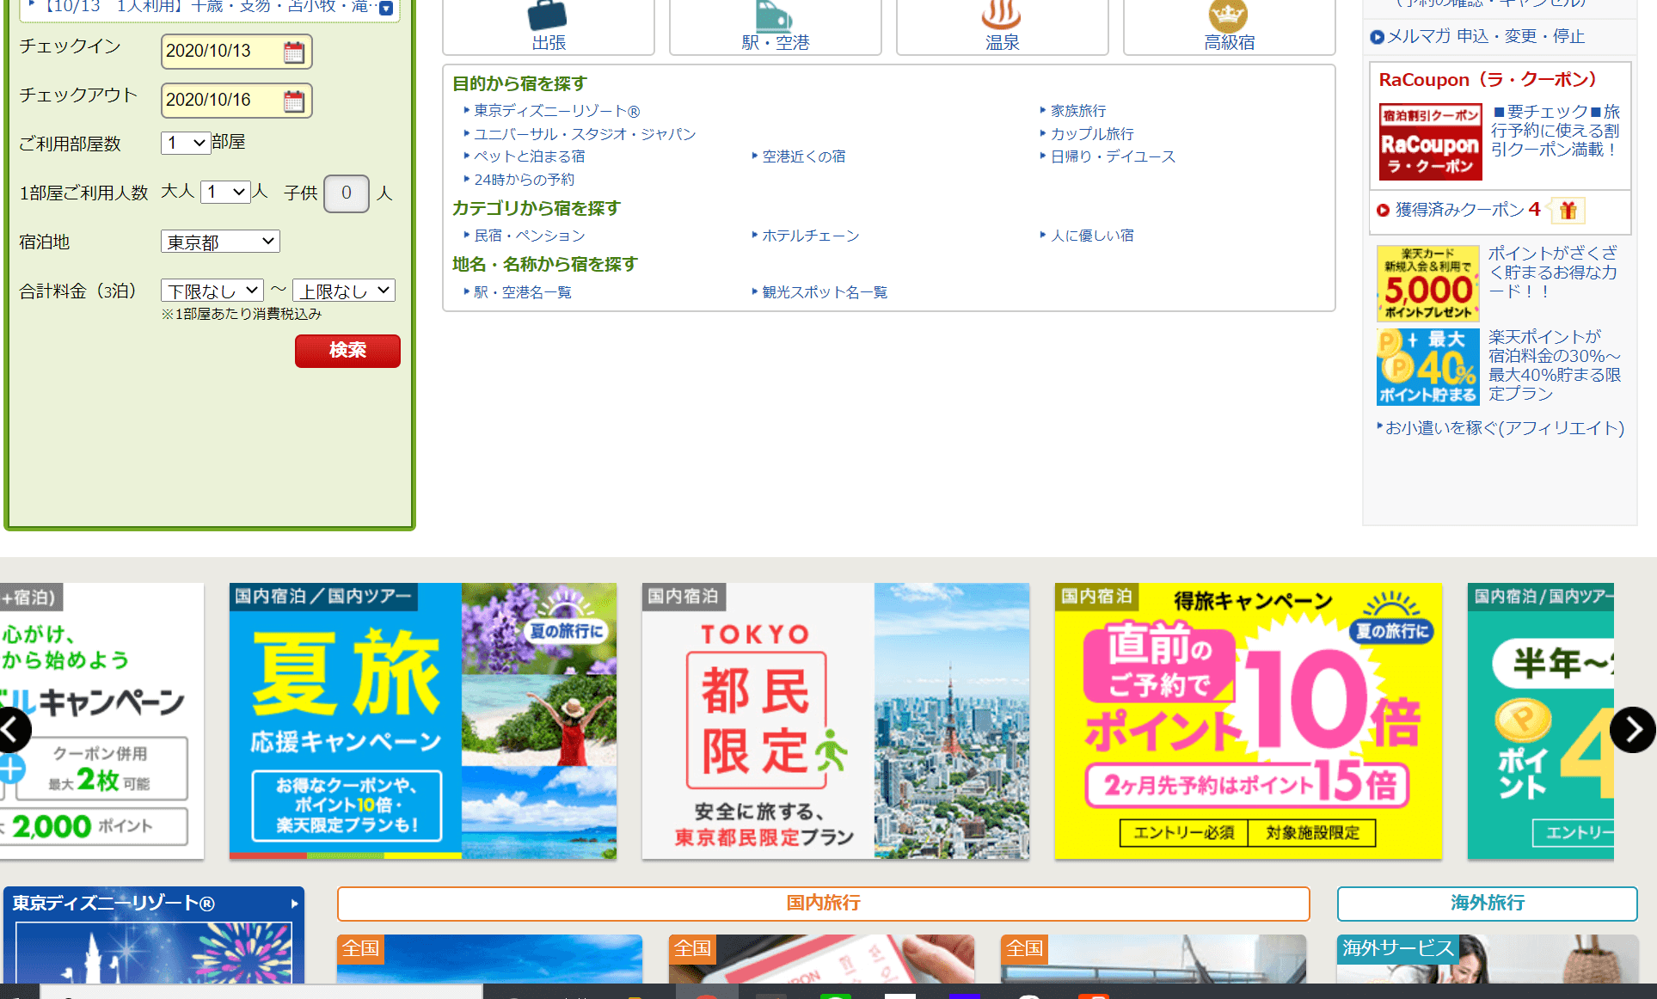Click the hot spring (温泉) icon
Image resolution: width=1657 pixels, height=999 pixels.
coord(1002,15)
